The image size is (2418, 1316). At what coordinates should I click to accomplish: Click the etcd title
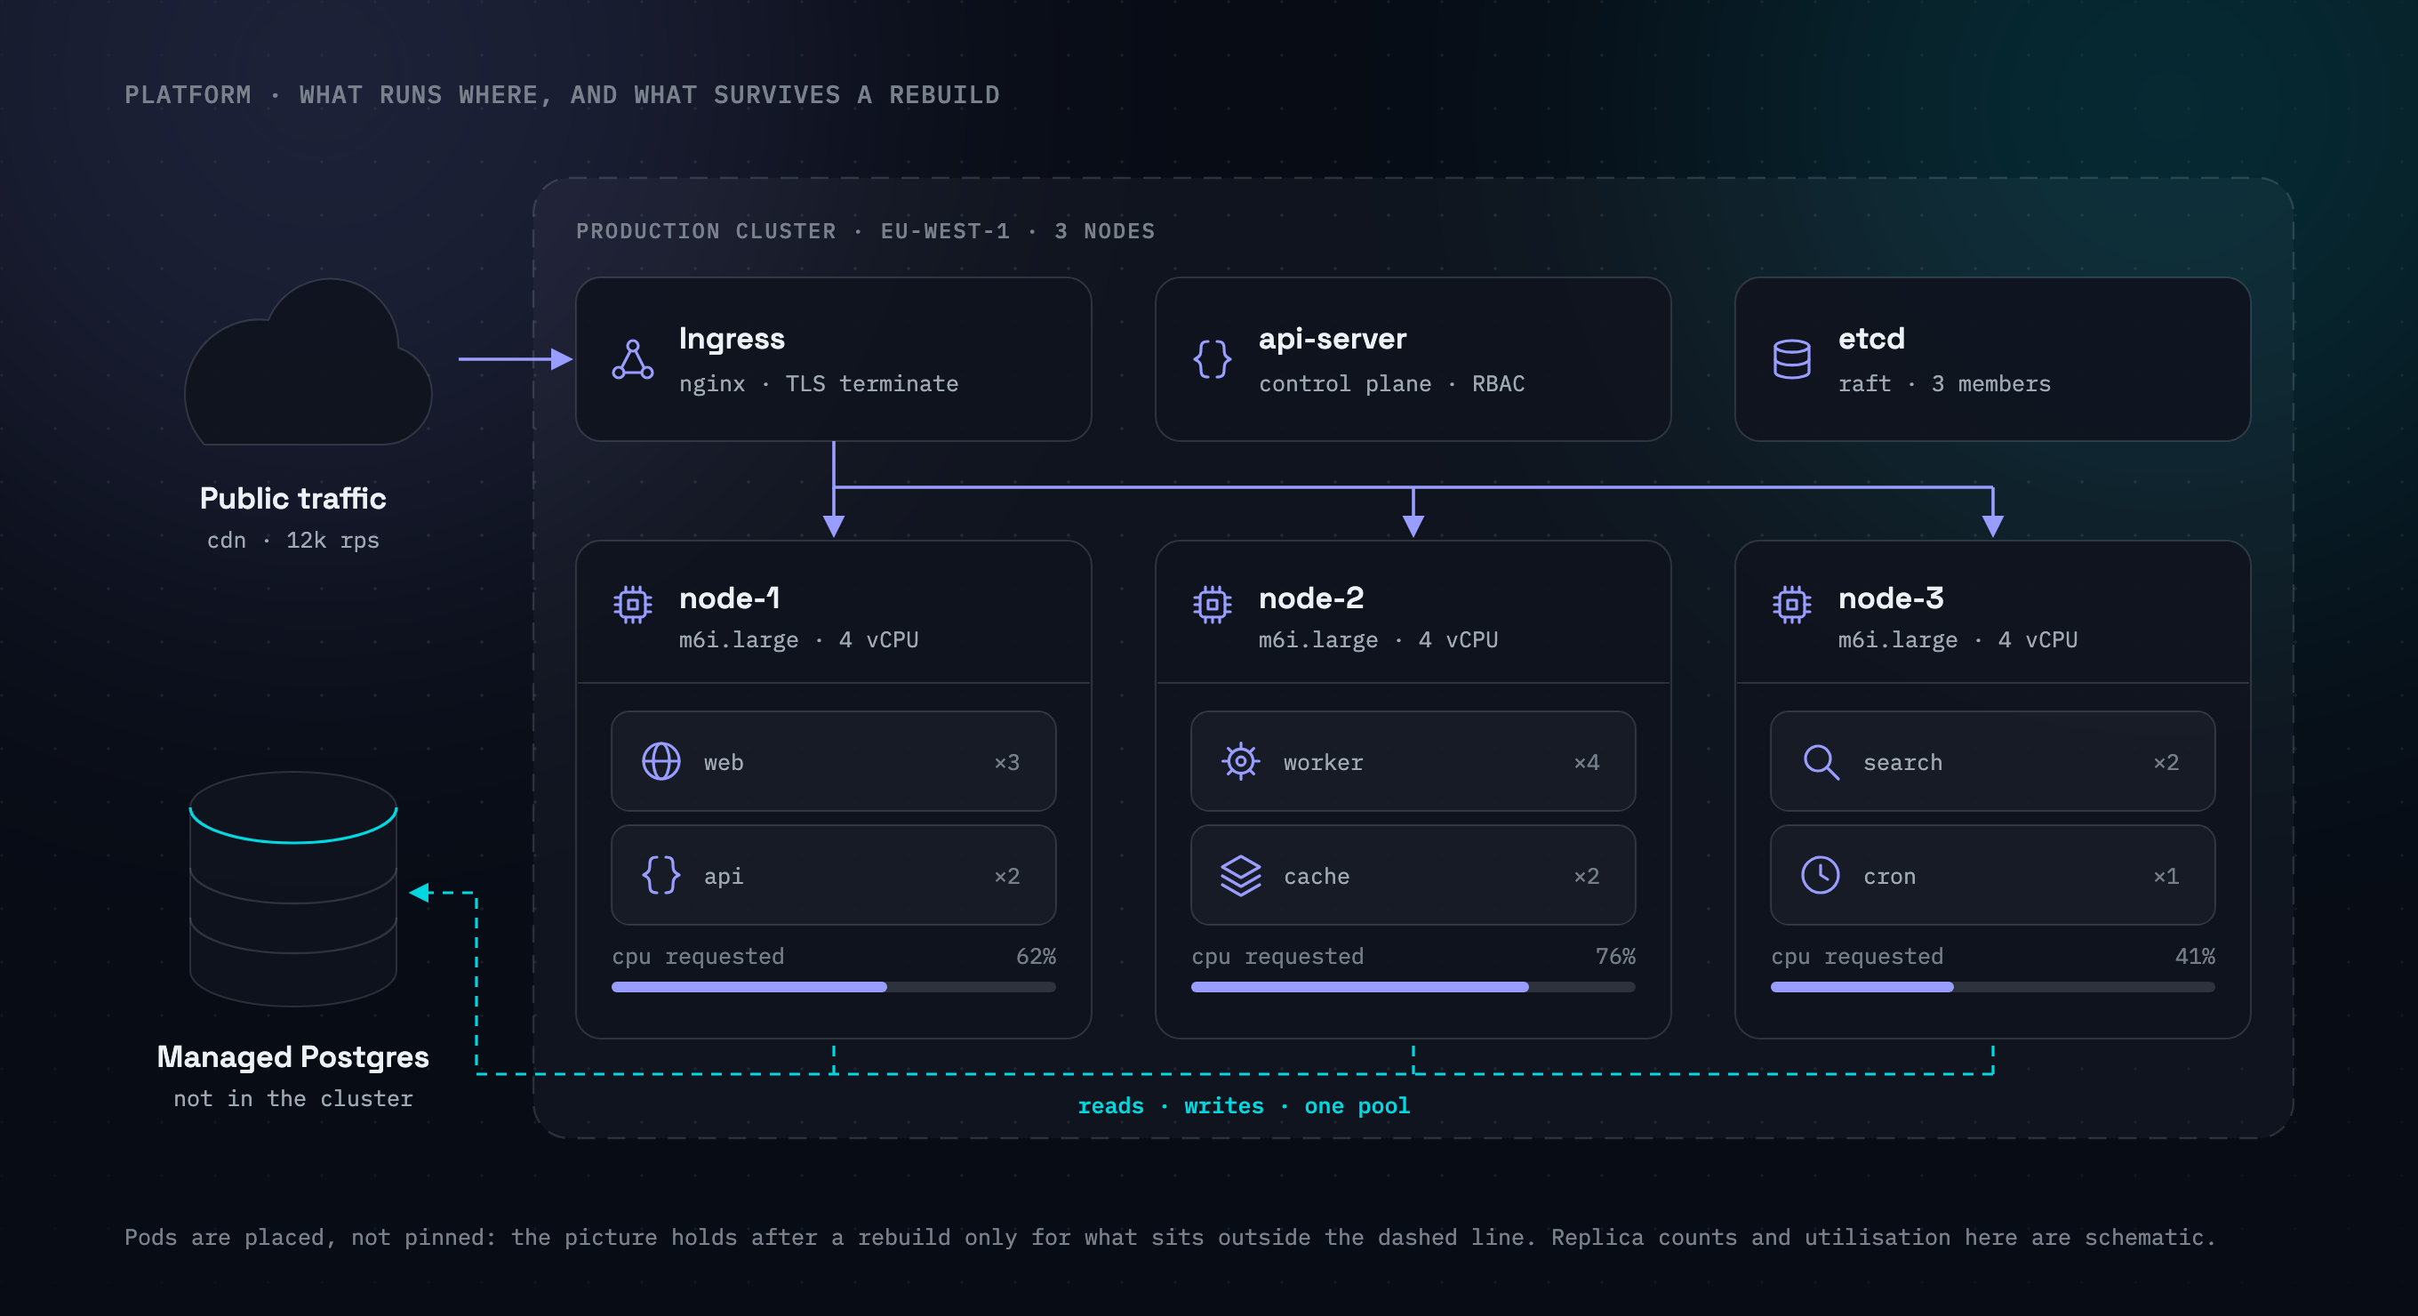(1870, 339)
